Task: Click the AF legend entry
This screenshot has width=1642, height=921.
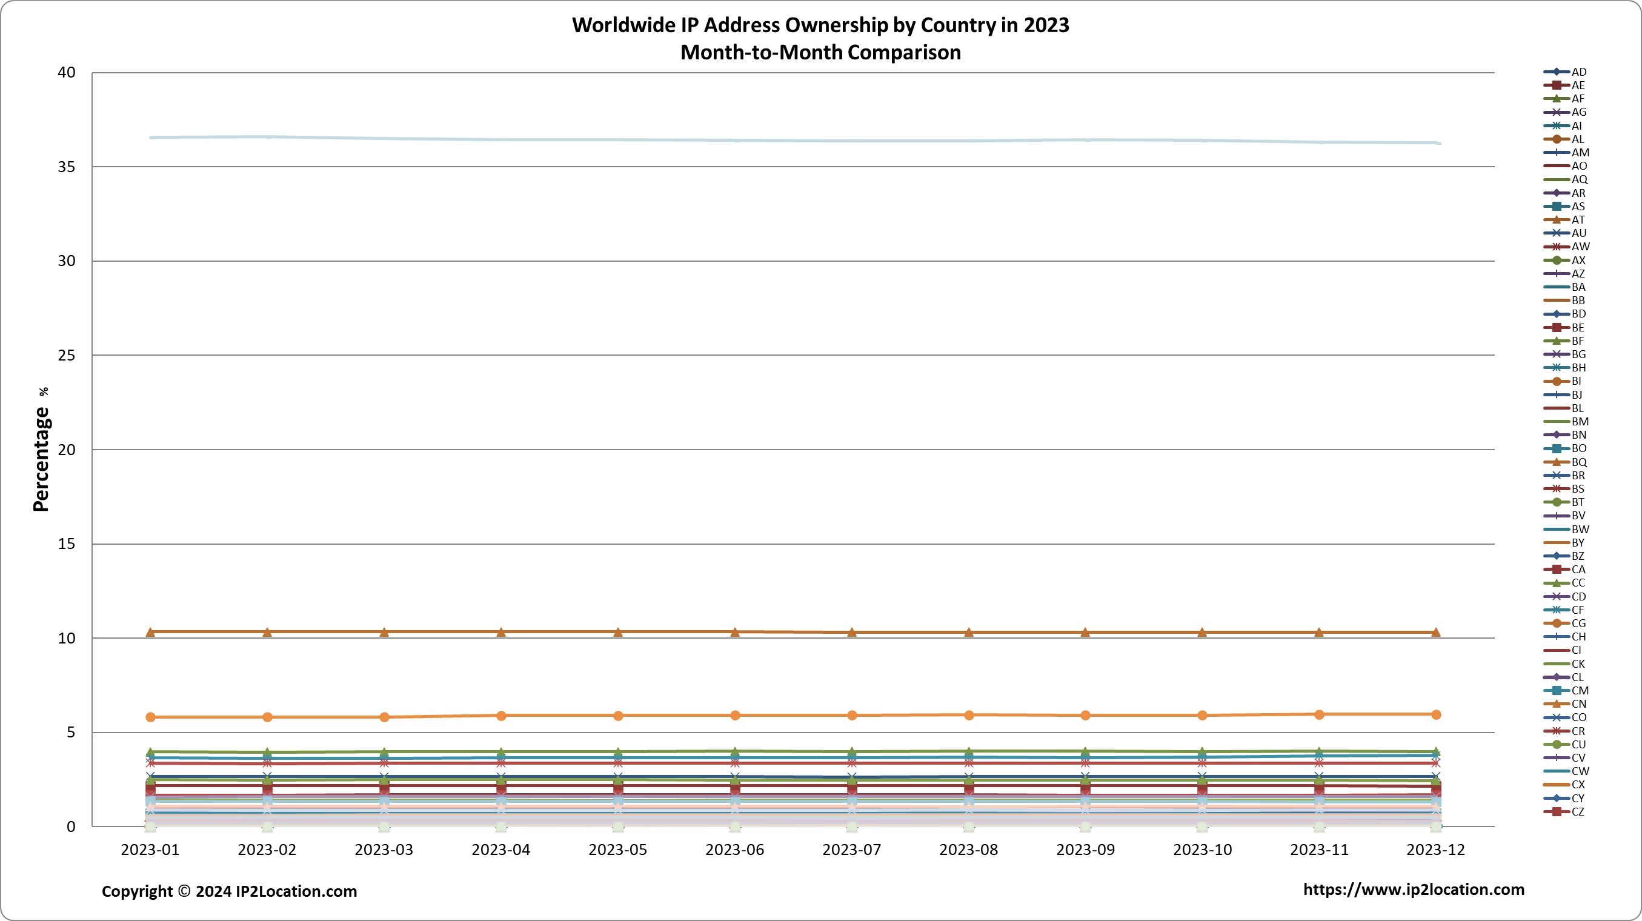Action: [x=1564, y=99]
